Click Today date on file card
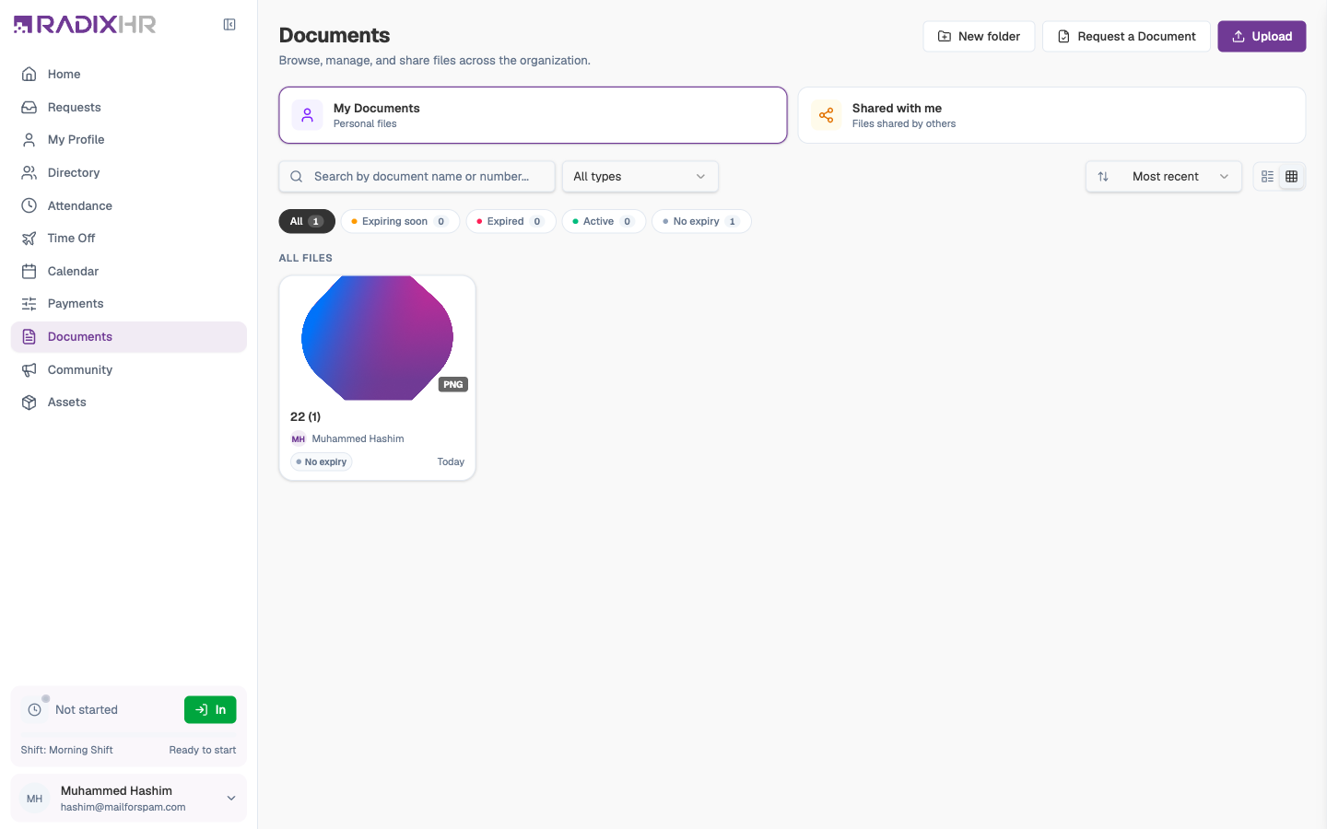 pos(451,461)
